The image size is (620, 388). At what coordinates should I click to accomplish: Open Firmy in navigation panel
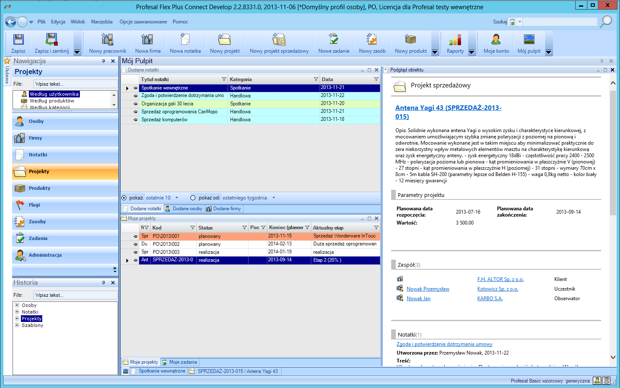pos(65,138)
